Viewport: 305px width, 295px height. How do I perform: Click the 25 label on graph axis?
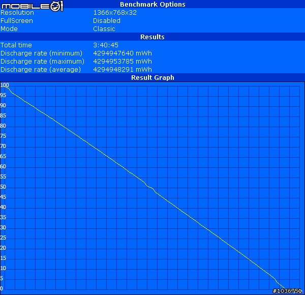(x=3, y=238)
